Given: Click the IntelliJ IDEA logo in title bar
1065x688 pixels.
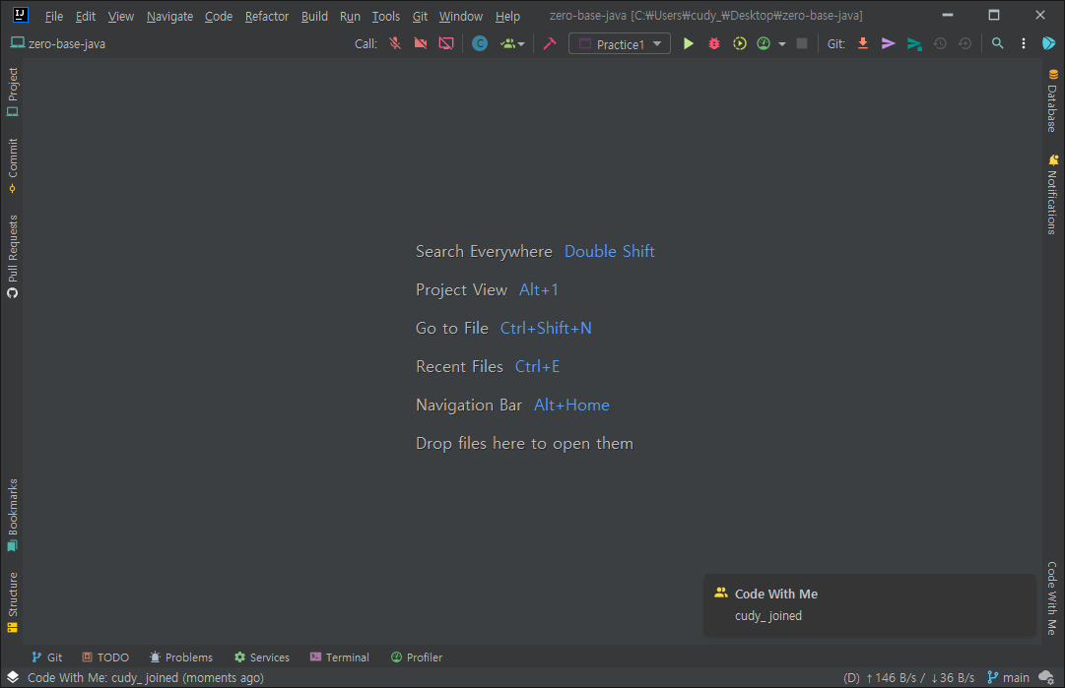Looking at the screenshot, I should (21, 14).
